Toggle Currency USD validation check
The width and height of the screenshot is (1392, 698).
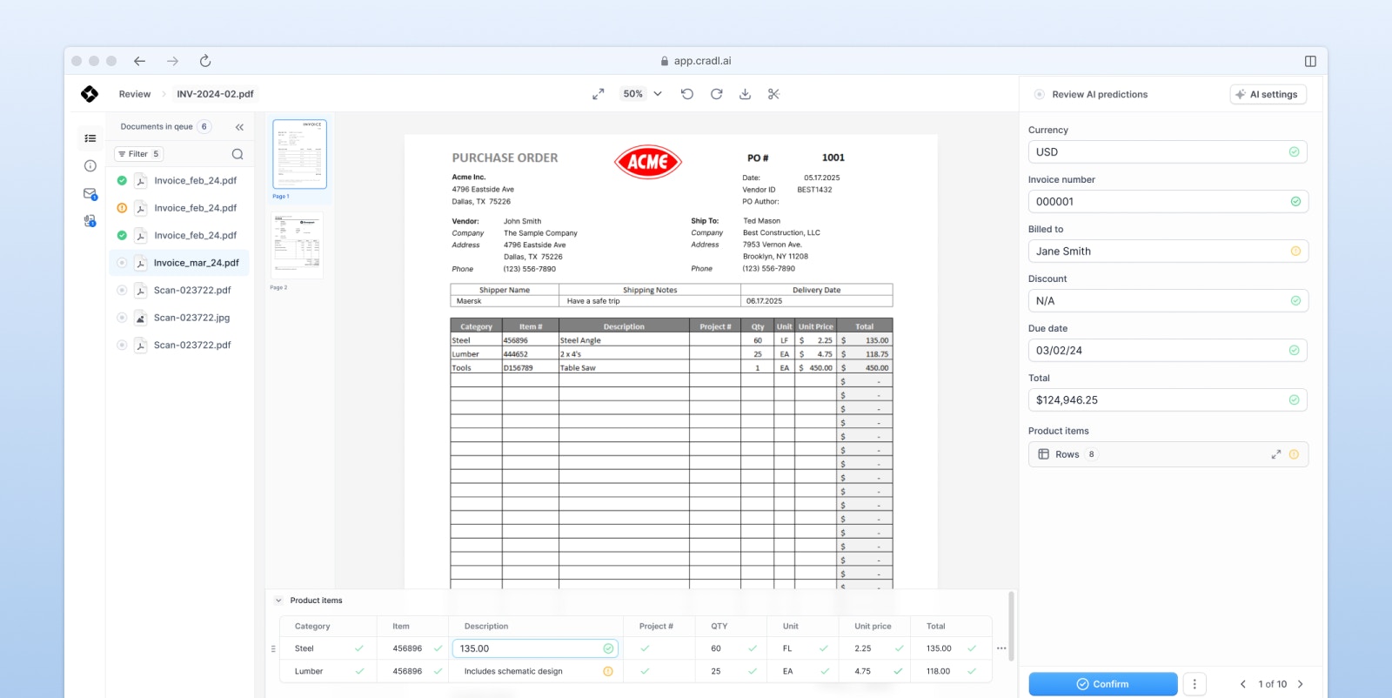pos(1295,152)
